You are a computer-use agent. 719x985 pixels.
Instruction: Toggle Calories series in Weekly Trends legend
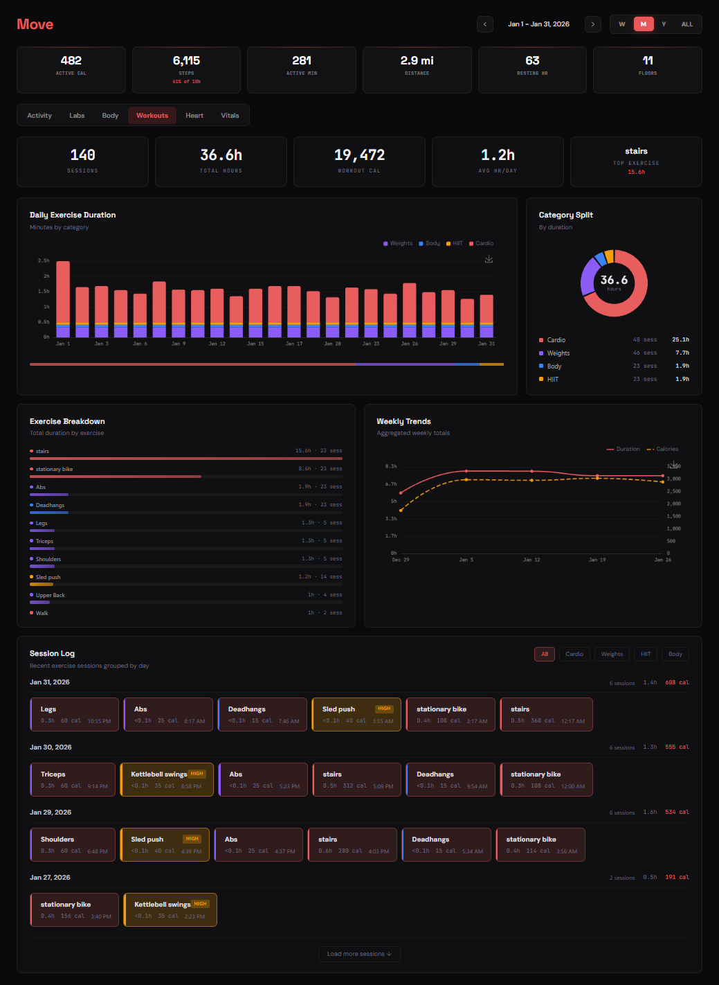[x=662, y=450]
